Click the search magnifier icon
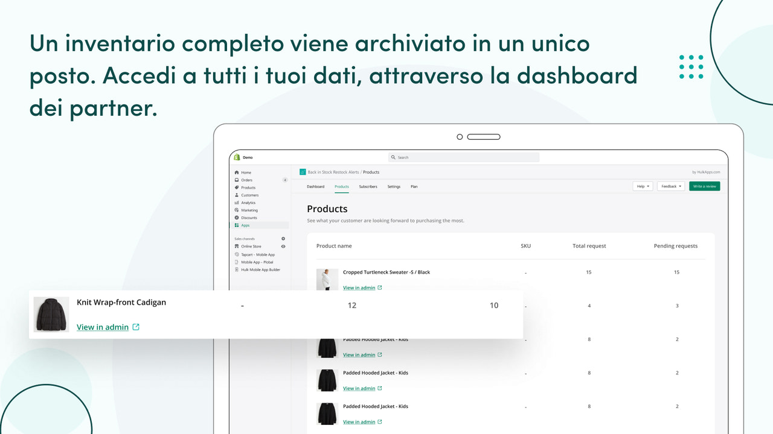The width and height of the screenshot is (773, 434). point(394,157)
